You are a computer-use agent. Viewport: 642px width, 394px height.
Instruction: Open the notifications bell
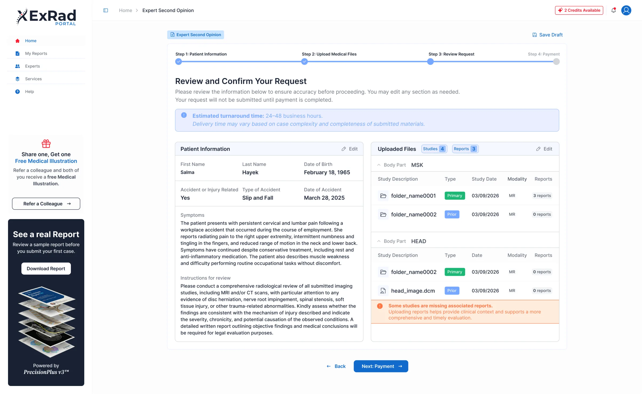[x=613, y=10]
